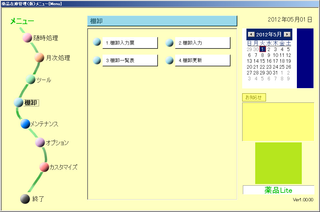Click the pink ball beside 随時処理
Viewport: 320px width, 212px height.
27,38
